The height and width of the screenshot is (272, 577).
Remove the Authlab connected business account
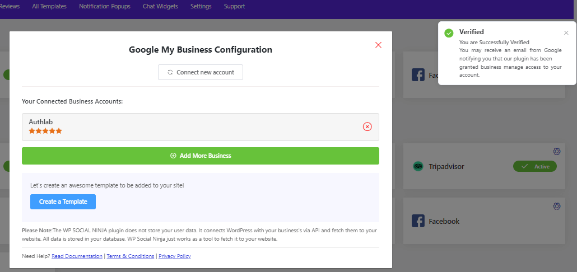pos(367,126)
